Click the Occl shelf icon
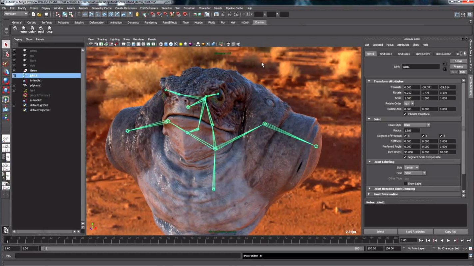Image resolution: width=474 pixels, height=266 pixels. [41, 29]
